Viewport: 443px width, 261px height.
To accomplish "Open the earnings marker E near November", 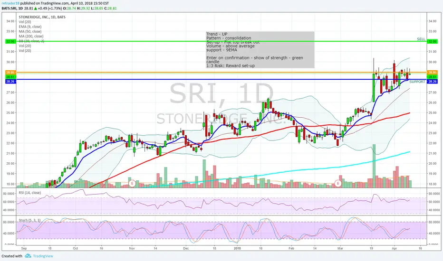I will [132, 184].
